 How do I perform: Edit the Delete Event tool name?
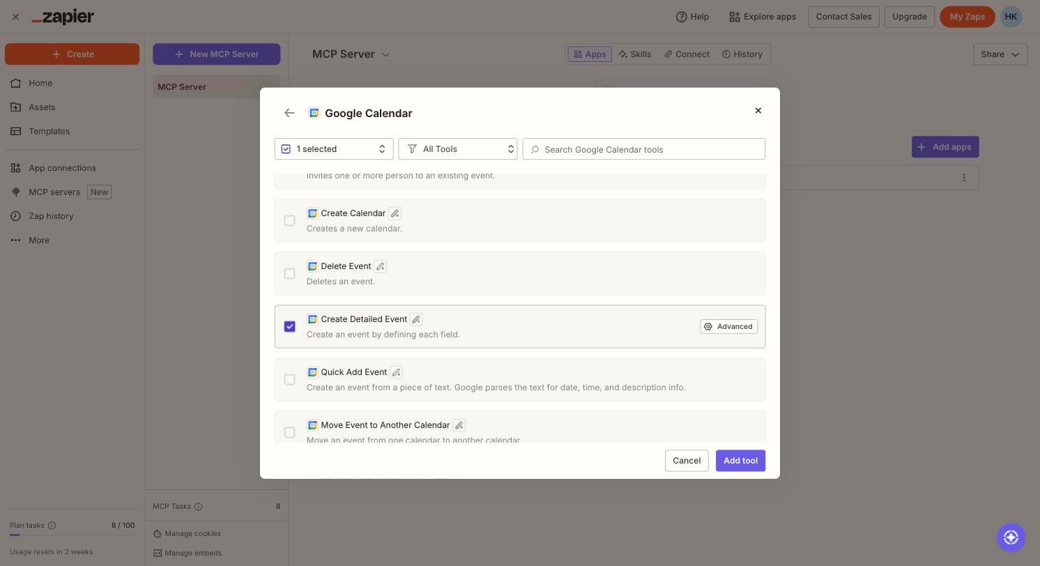click(x=381, y=266)
